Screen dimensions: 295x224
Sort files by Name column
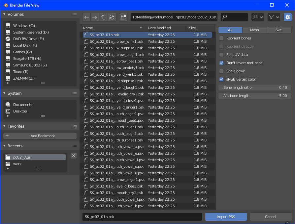112,28
